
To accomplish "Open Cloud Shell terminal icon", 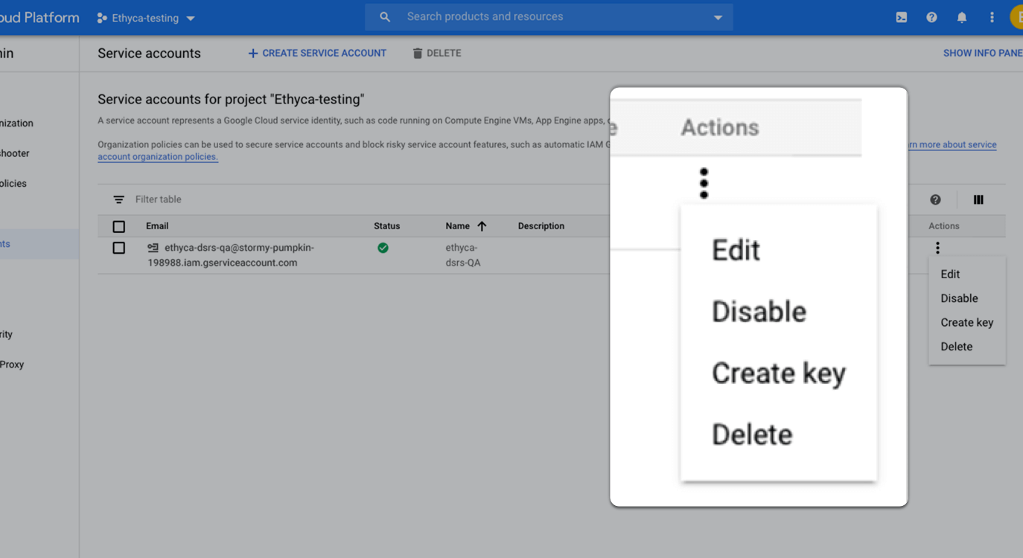I will pyautogui.click(x=901, y=17).
